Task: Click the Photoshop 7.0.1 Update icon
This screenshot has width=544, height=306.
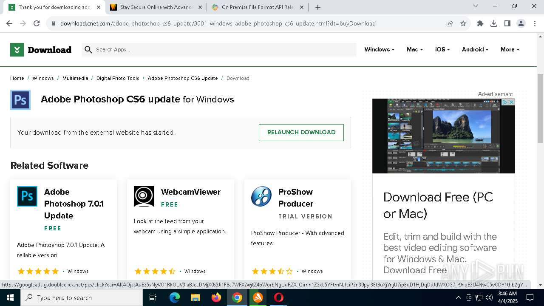Action: click(27, 196)
